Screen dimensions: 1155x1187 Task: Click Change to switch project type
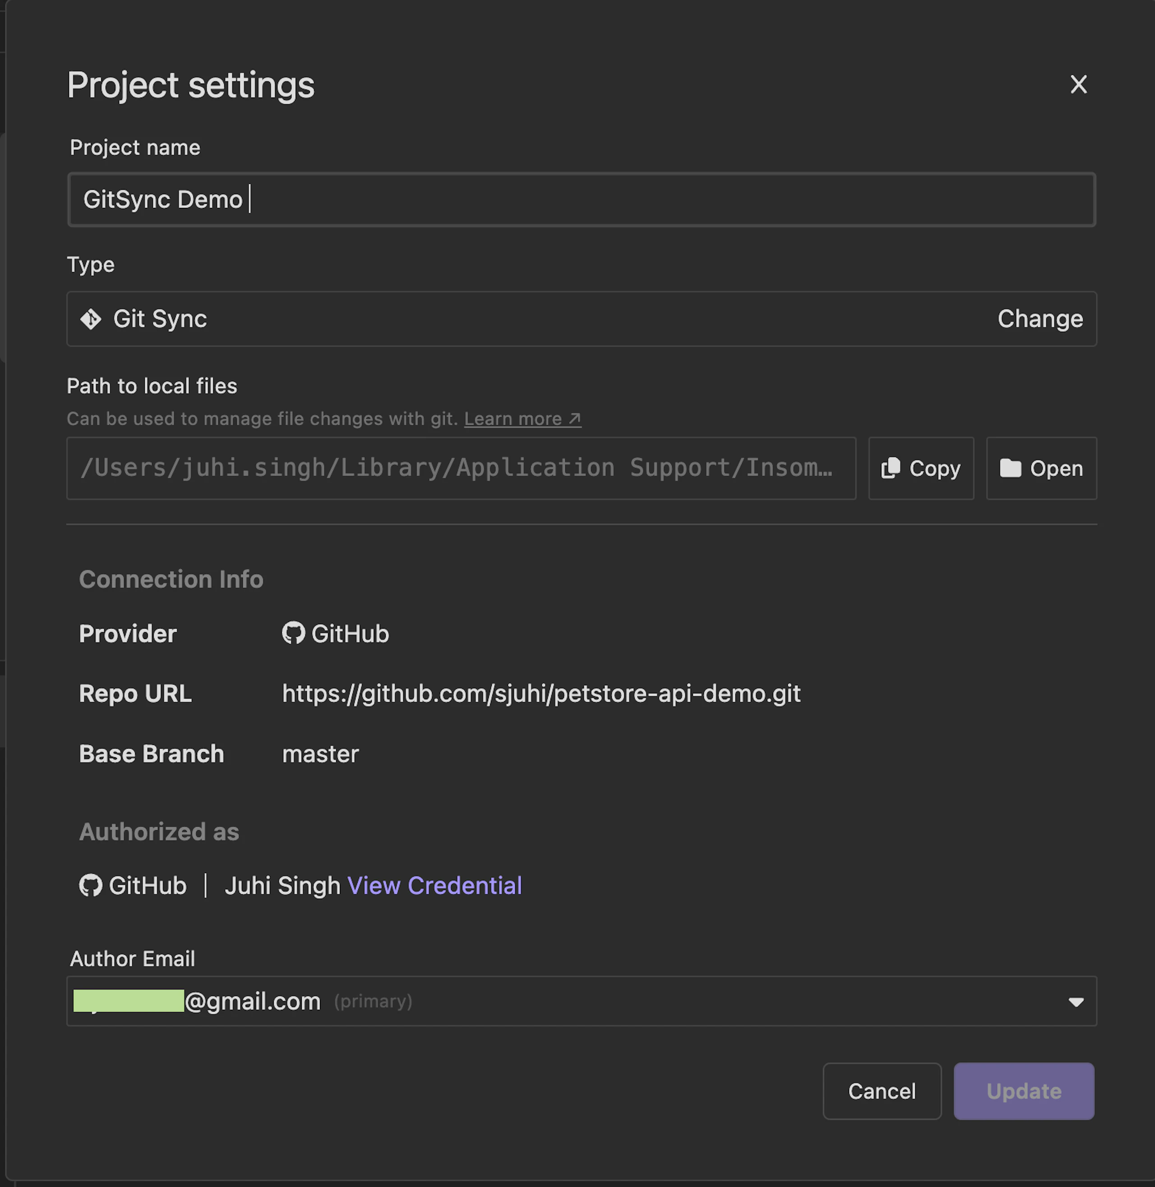(1040, 319)
